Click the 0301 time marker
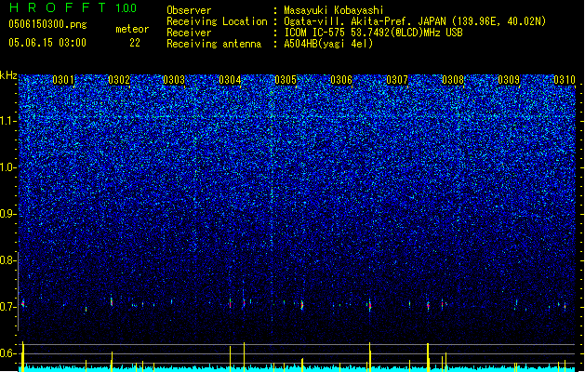 (x=63, y=80)
